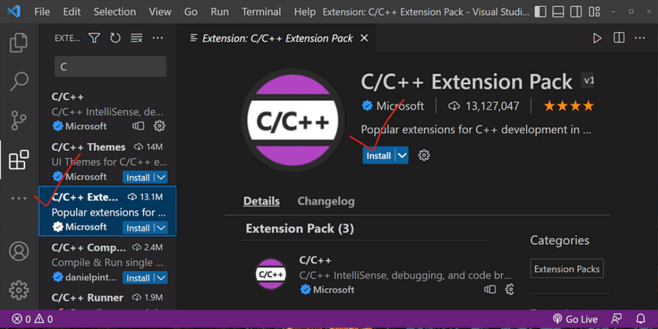Install C/C++ Extension Pack from sidebar list
This screenshot has height=329, width=658.
138,228
